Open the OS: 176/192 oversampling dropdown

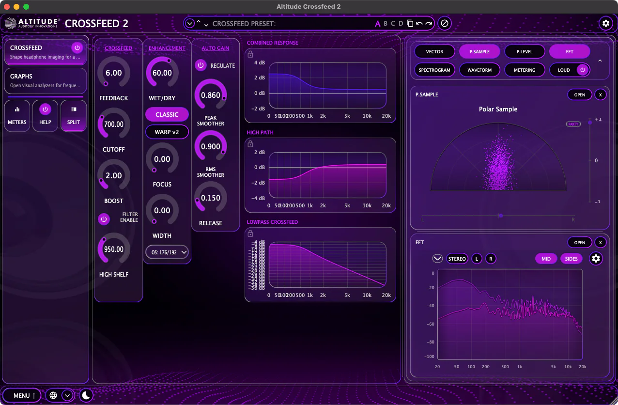click(167, 252)
